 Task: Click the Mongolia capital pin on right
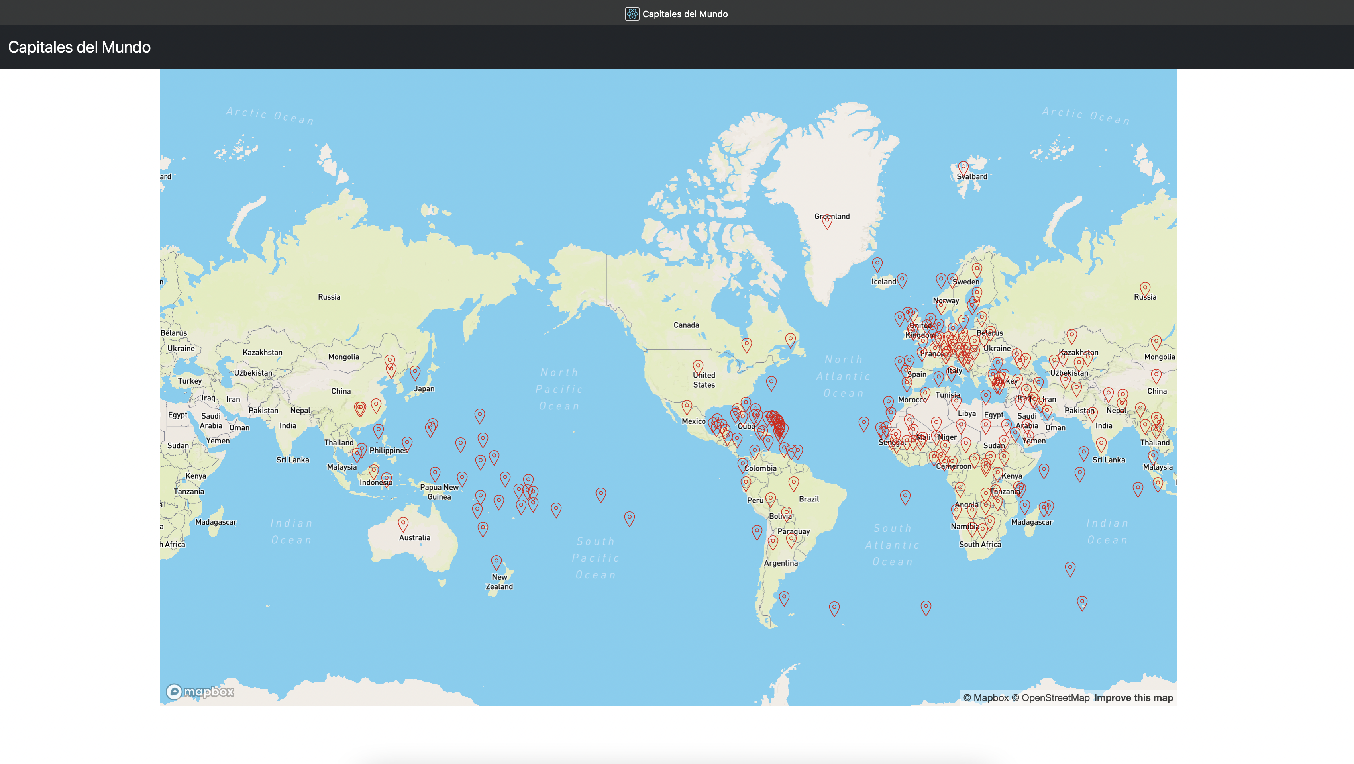pyautogui.click(x=1156, y=343)
